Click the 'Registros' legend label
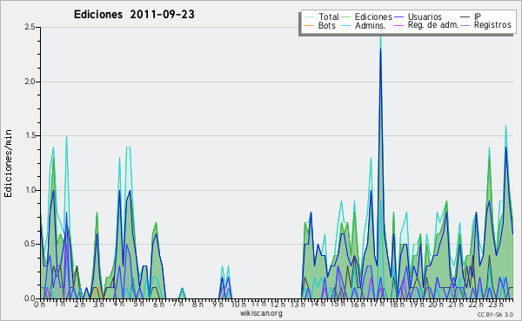Viewport: 522px width, 321px height. (492, 25)
